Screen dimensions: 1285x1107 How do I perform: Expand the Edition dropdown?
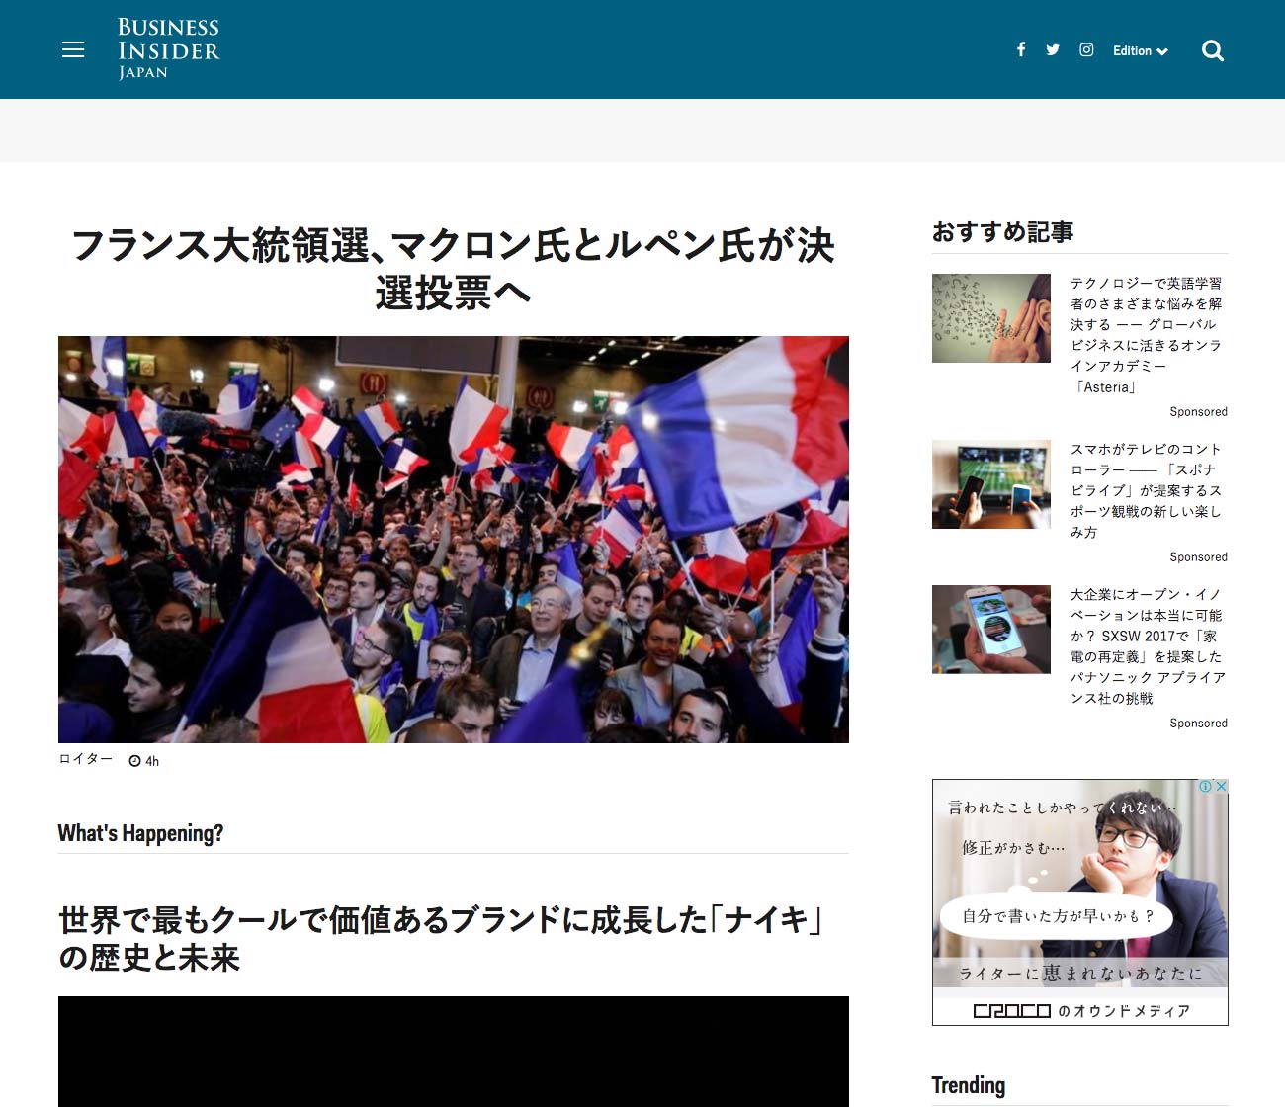1140,51
